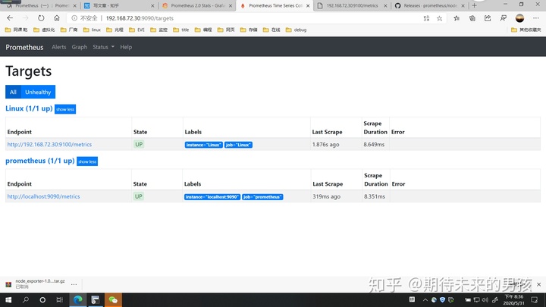This screenshot has width=546, height=307.
Task: Open the other favorites folder at right
Action: 526,30
